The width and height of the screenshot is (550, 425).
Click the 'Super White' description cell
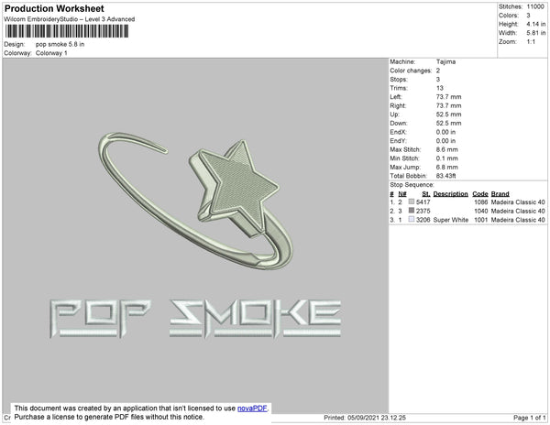(451, 220)
